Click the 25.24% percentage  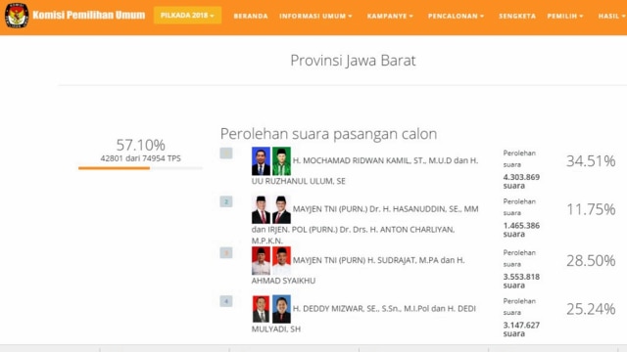coord(591,309)
